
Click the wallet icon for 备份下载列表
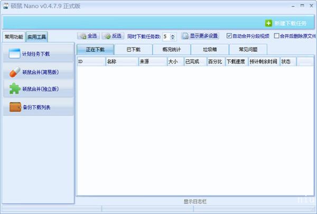tap(15, 107)
